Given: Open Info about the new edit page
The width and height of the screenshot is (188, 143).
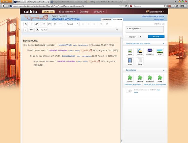Looking at the screenshot, I should (x=153, y=16).
